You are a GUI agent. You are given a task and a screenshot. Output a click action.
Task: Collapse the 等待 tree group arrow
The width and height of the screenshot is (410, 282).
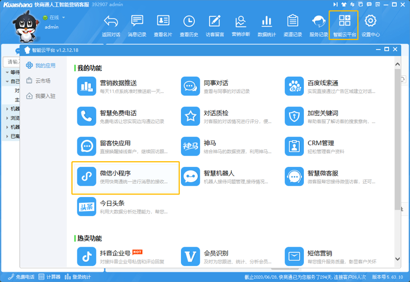tap(7, 72)
